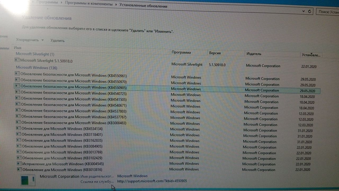Click the Установленные обновления breadcrumb

[x=143, y=6]
